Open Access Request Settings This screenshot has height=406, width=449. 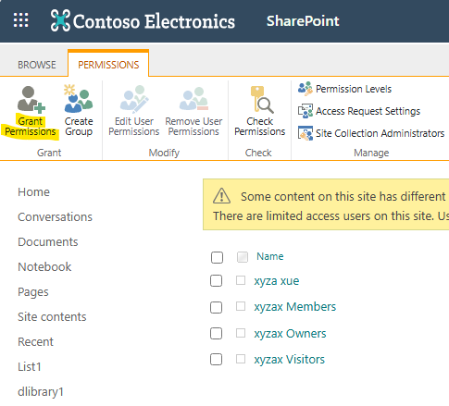(x=359, y=111)
